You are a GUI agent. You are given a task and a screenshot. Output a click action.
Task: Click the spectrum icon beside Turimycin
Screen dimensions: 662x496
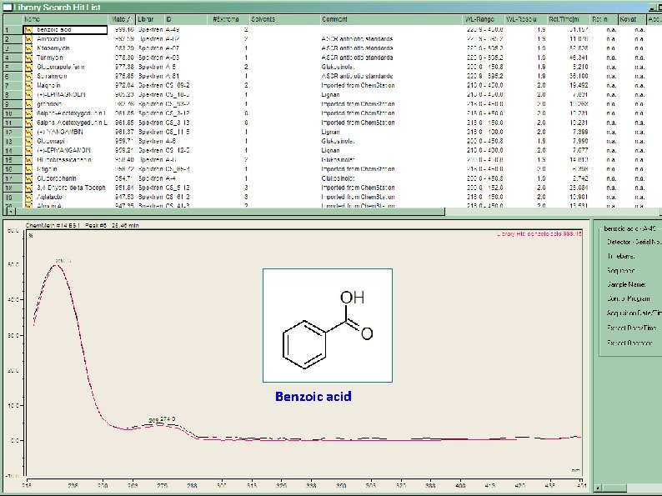(28, 58)
